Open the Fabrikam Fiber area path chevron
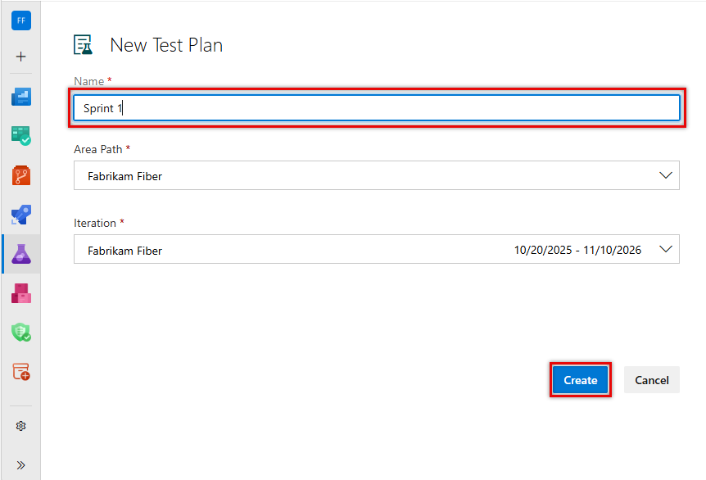 tap(666, 174)
